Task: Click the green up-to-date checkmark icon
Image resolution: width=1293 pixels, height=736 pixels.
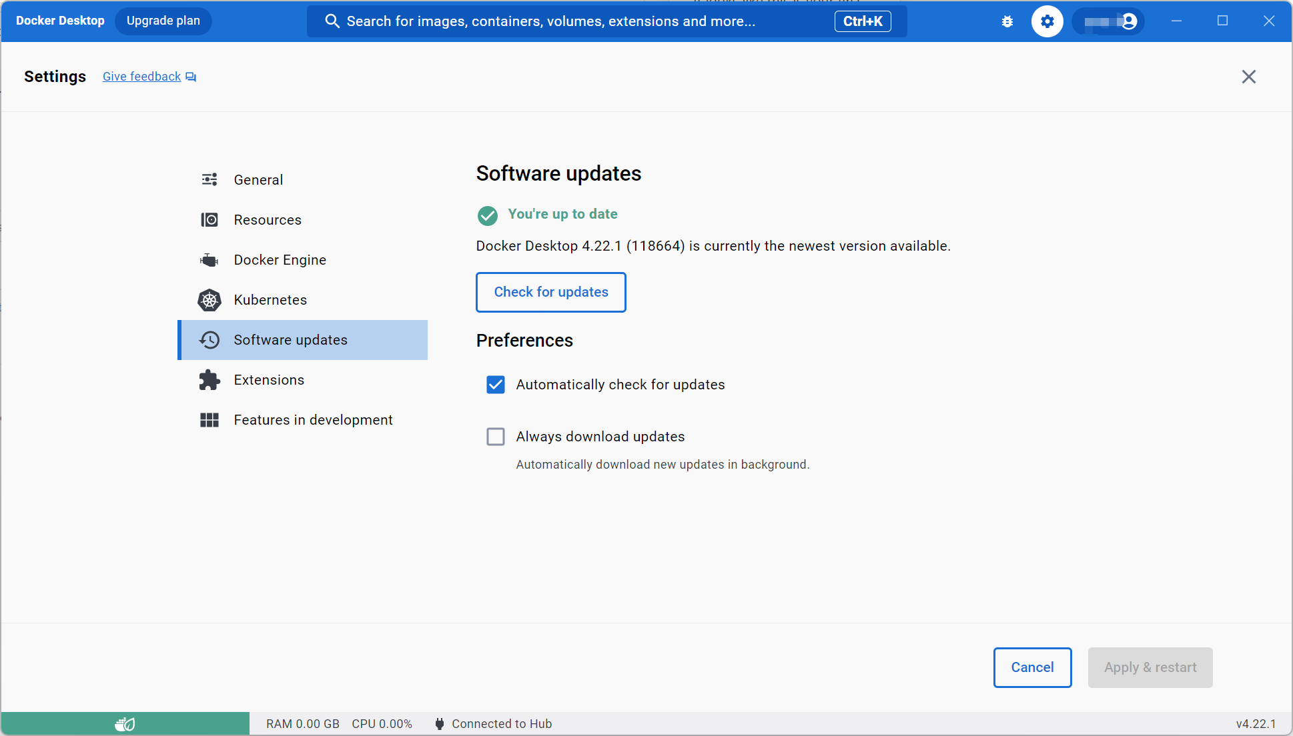Action: coord(488,215)
